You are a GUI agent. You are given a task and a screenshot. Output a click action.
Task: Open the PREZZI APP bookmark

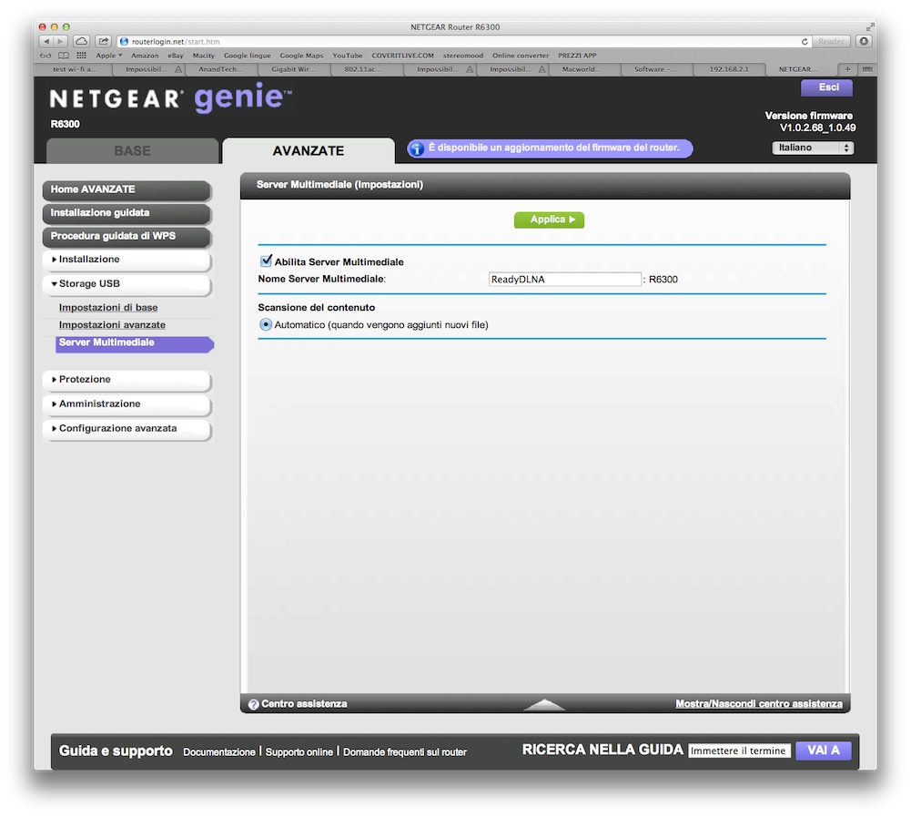[x=577, y=56]
